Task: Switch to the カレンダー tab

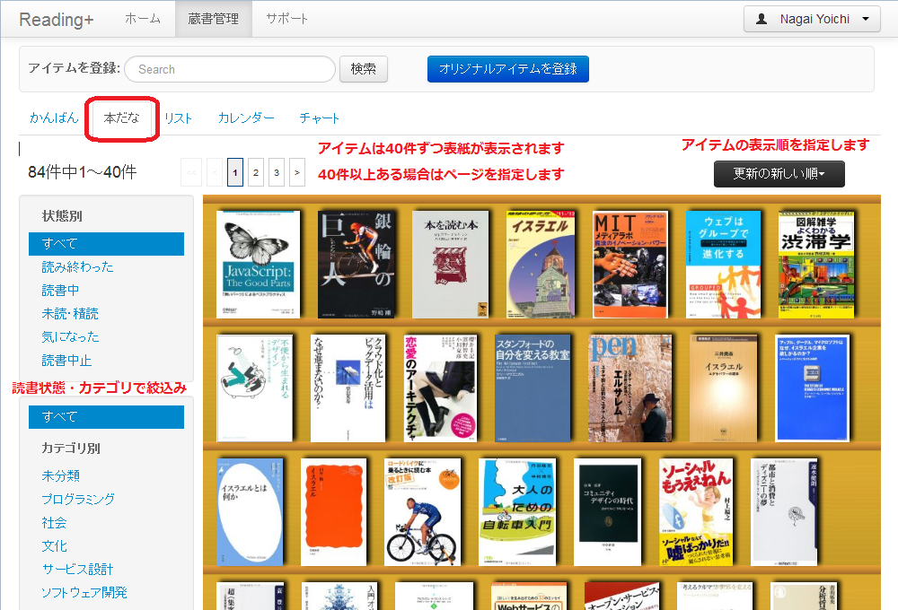Action: coord(246,118)
